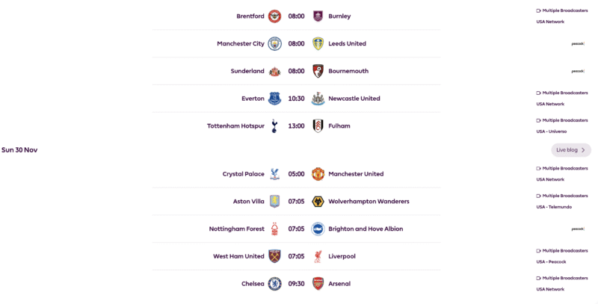Click the Manchester City club crest
Screen dimensions: 598x304
pos(275,44)
